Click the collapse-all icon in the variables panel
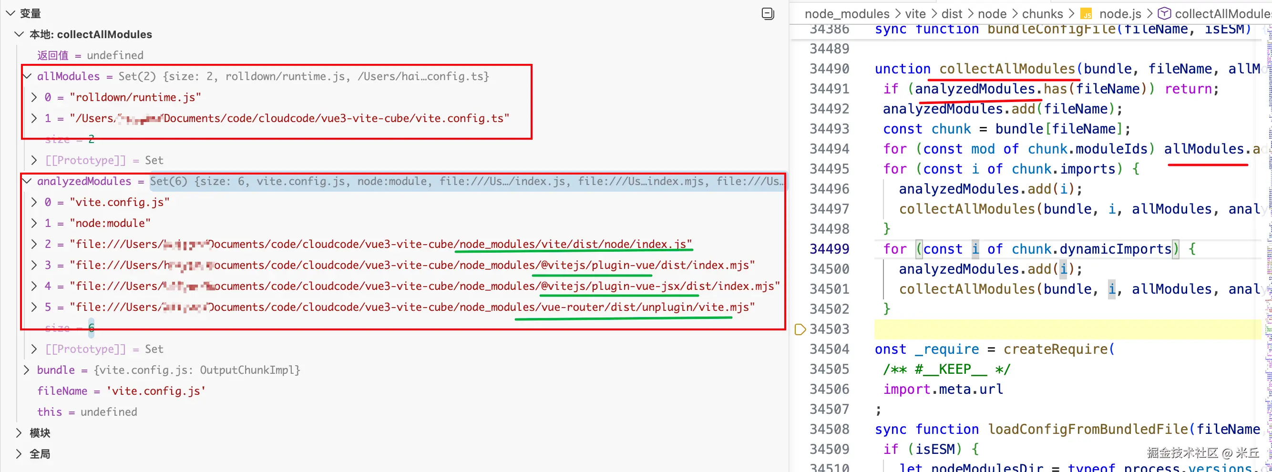This screenshot has width=1272, height=472. click(x=768, y=13)
